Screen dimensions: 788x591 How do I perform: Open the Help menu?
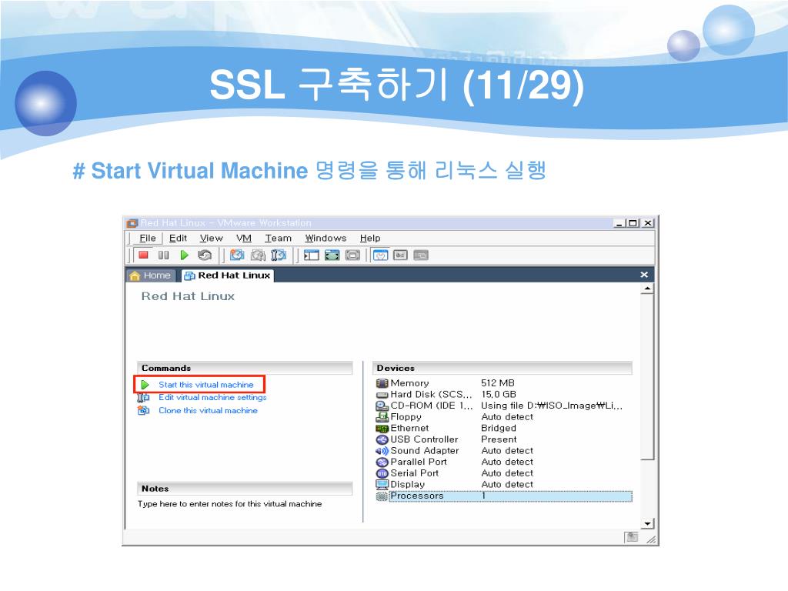click(370, 239)
